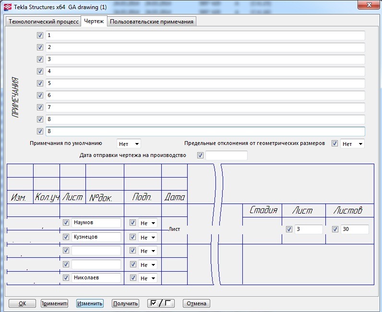382x312 pixels.
Task: Disable the checkbox for Лист value 3
Action: (x=289, y=229)
